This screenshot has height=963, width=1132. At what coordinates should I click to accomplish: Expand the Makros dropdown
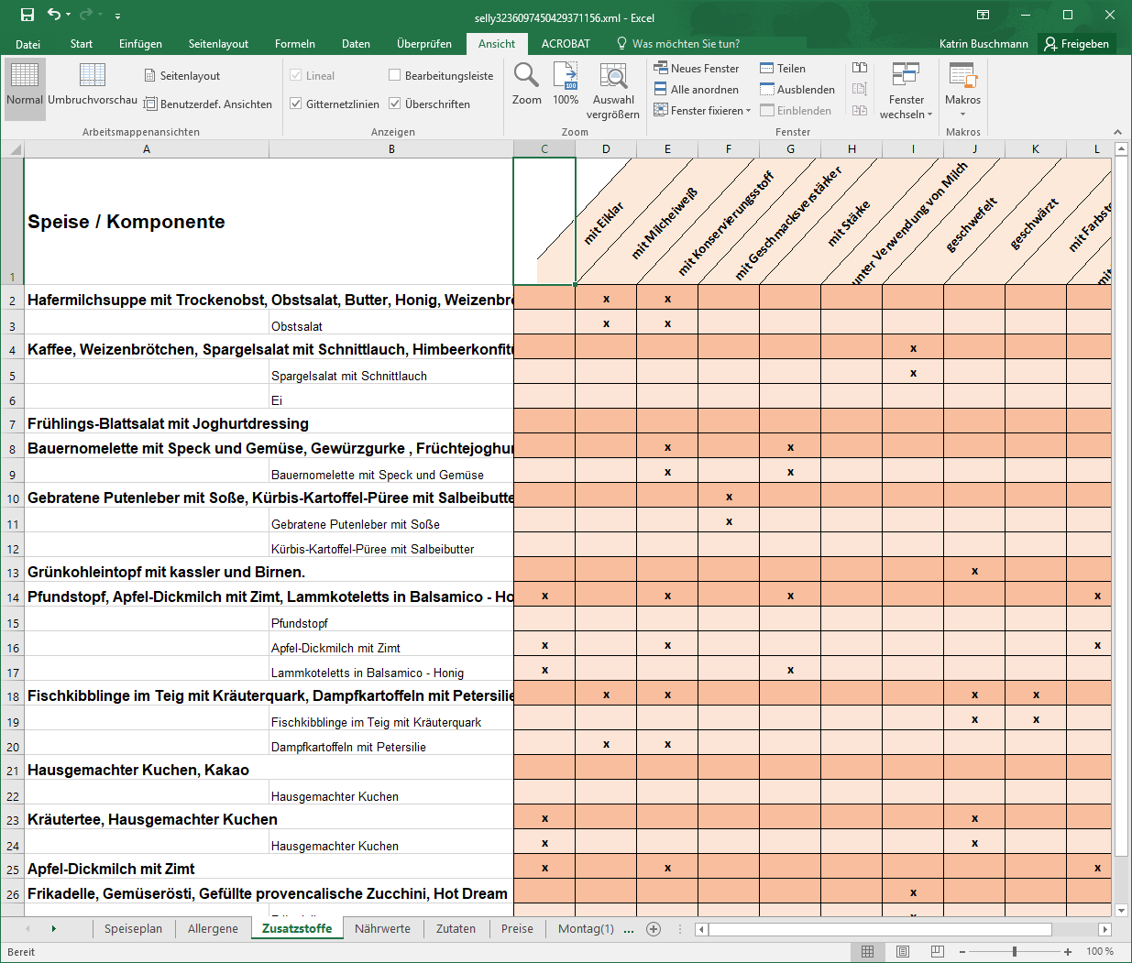pos(962,115)
